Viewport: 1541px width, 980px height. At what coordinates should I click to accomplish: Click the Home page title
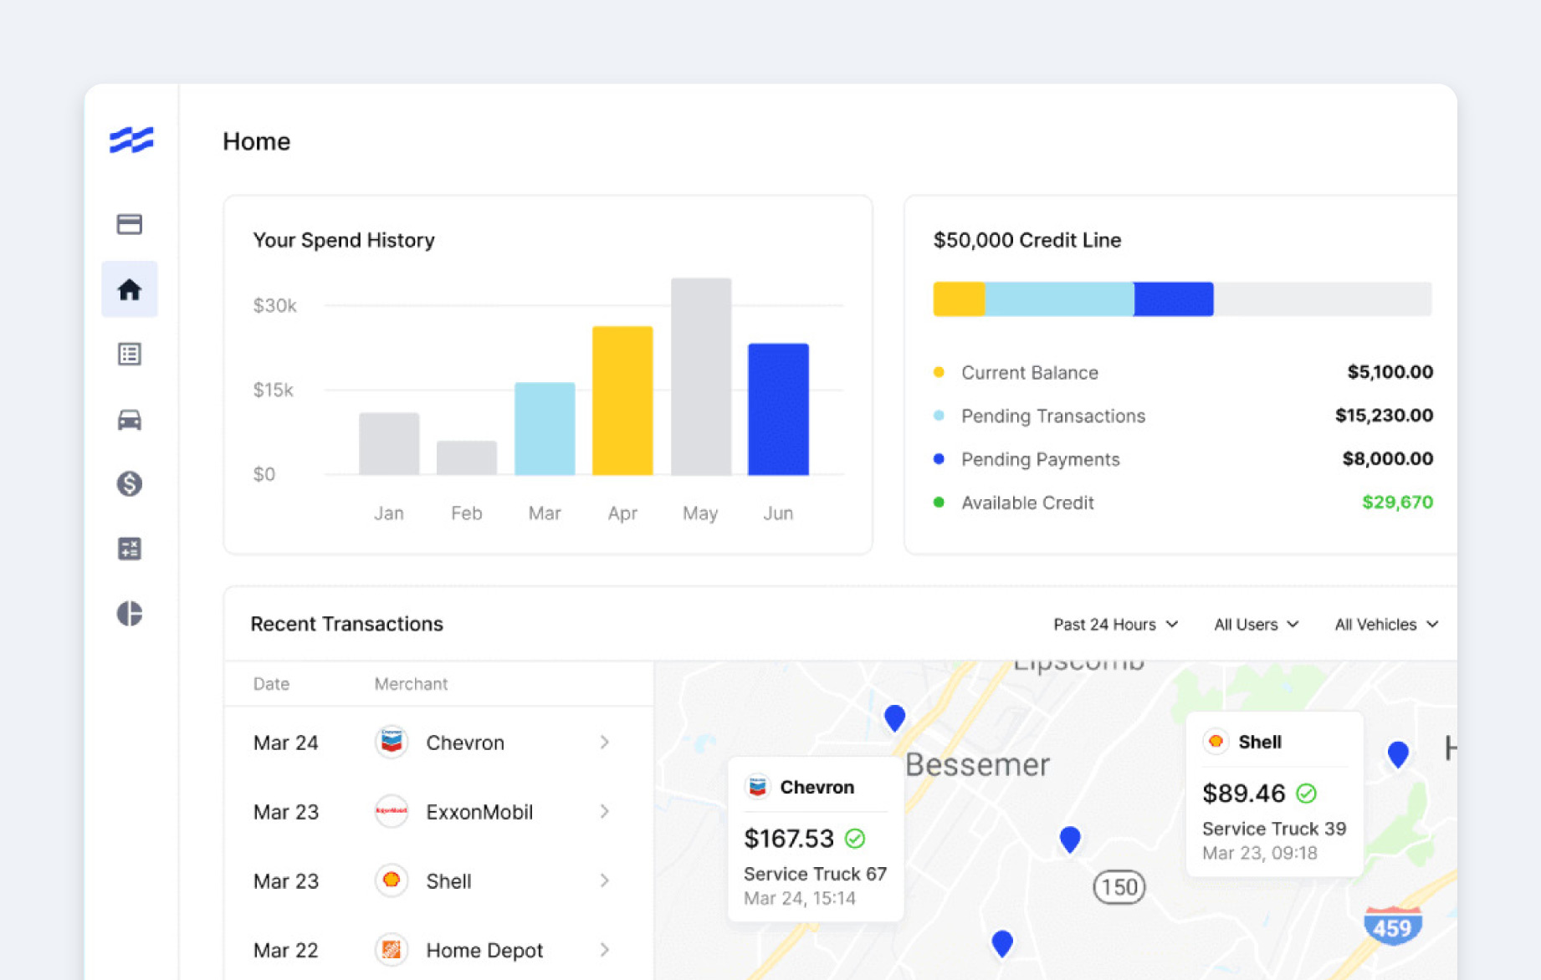click(256, 141)
